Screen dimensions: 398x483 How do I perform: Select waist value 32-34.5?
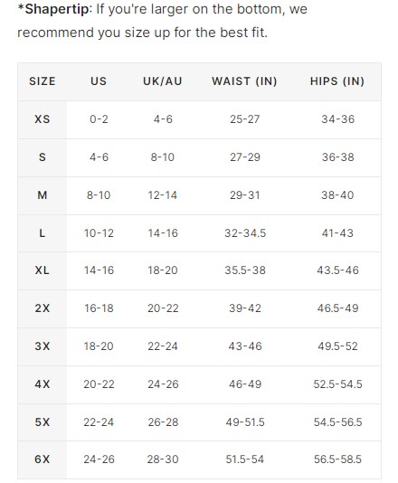point(245,233)
